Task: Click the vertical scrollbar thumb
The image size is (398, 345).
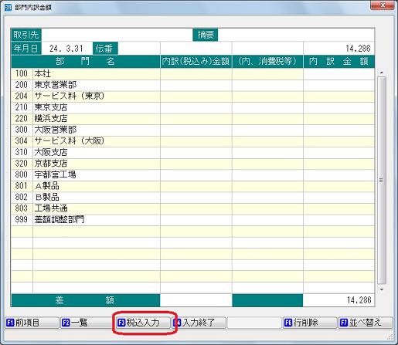Action: click(x=382, y=180)
